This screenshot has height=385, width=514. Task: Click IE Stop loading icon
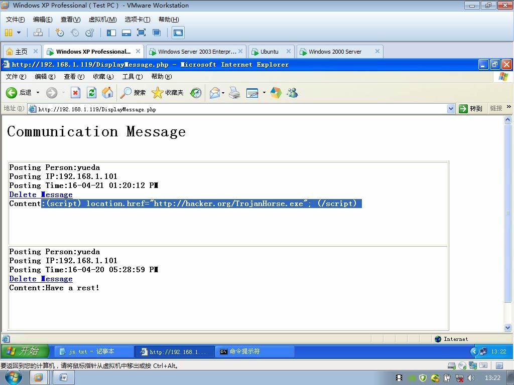pos(75,93)
